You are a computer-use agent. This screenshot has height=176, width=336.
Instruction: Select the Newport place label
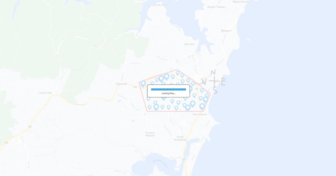pyautogui.click(x=226, y=31)
